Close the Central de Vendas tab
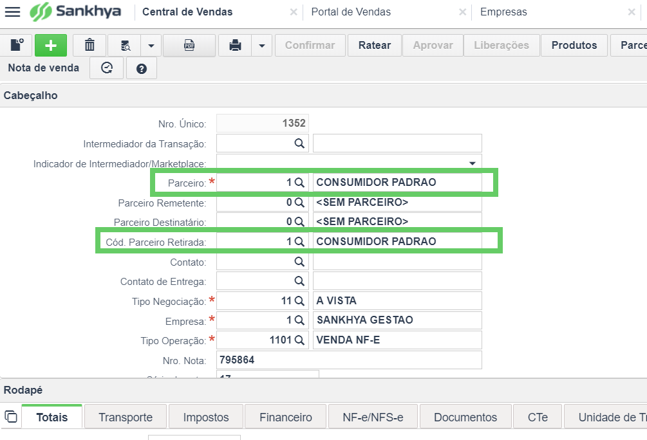Viewport: 647px width, 440px height. click(294, 12)
